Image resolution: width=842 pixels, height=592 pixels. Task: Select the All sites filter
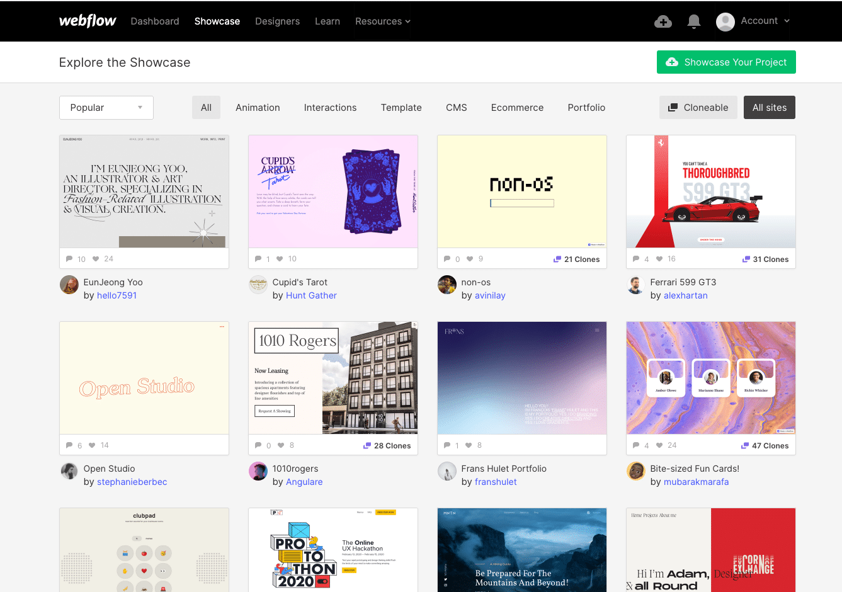(770, 108)
